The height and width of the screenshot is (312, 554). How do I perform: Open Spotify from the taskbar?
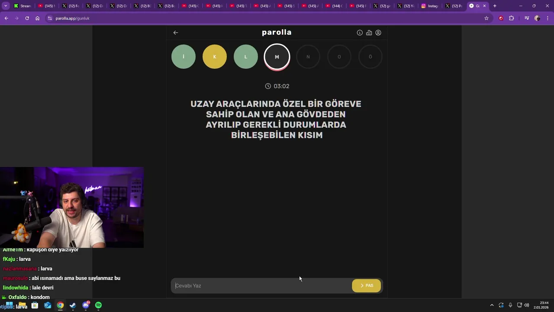[x=98, y=305]
